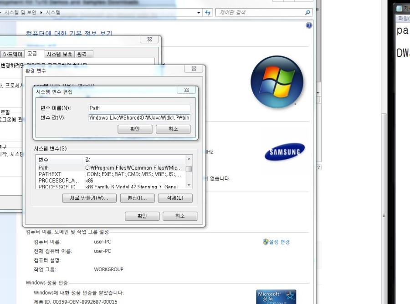
Task: Open the 원격 tab
Action: click(84, 54)
